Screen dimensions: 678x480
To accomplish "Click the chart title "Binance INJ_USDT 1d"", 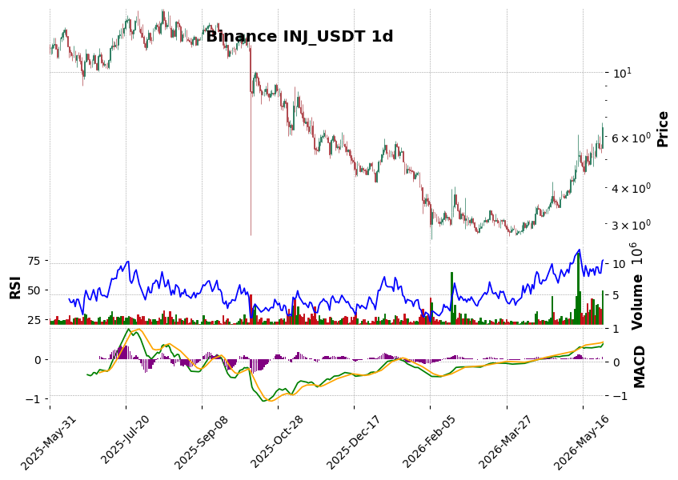I will [x=299, y=36].
